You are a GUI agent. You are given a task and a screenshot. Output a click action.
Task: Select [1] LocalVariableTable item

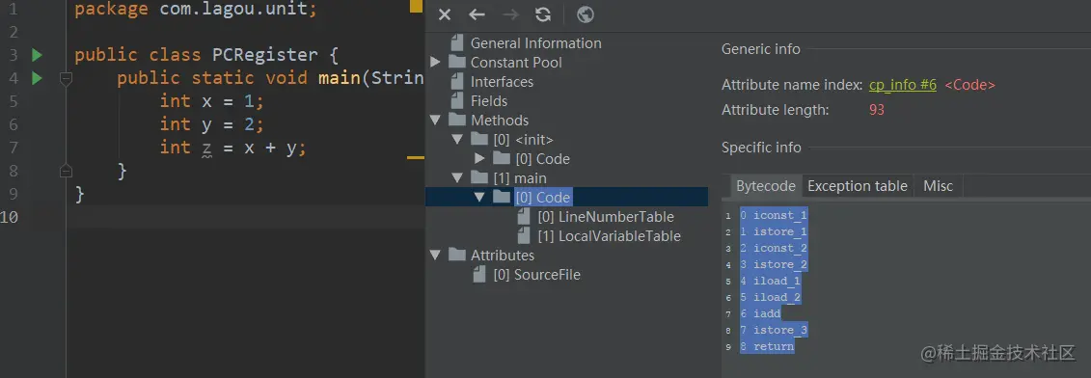pos(609,236)
